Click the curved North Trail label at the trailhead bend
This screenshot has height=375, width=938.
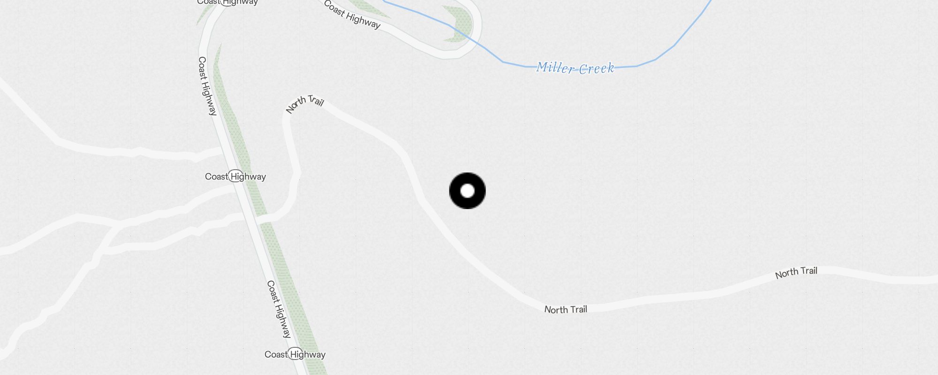304,104
